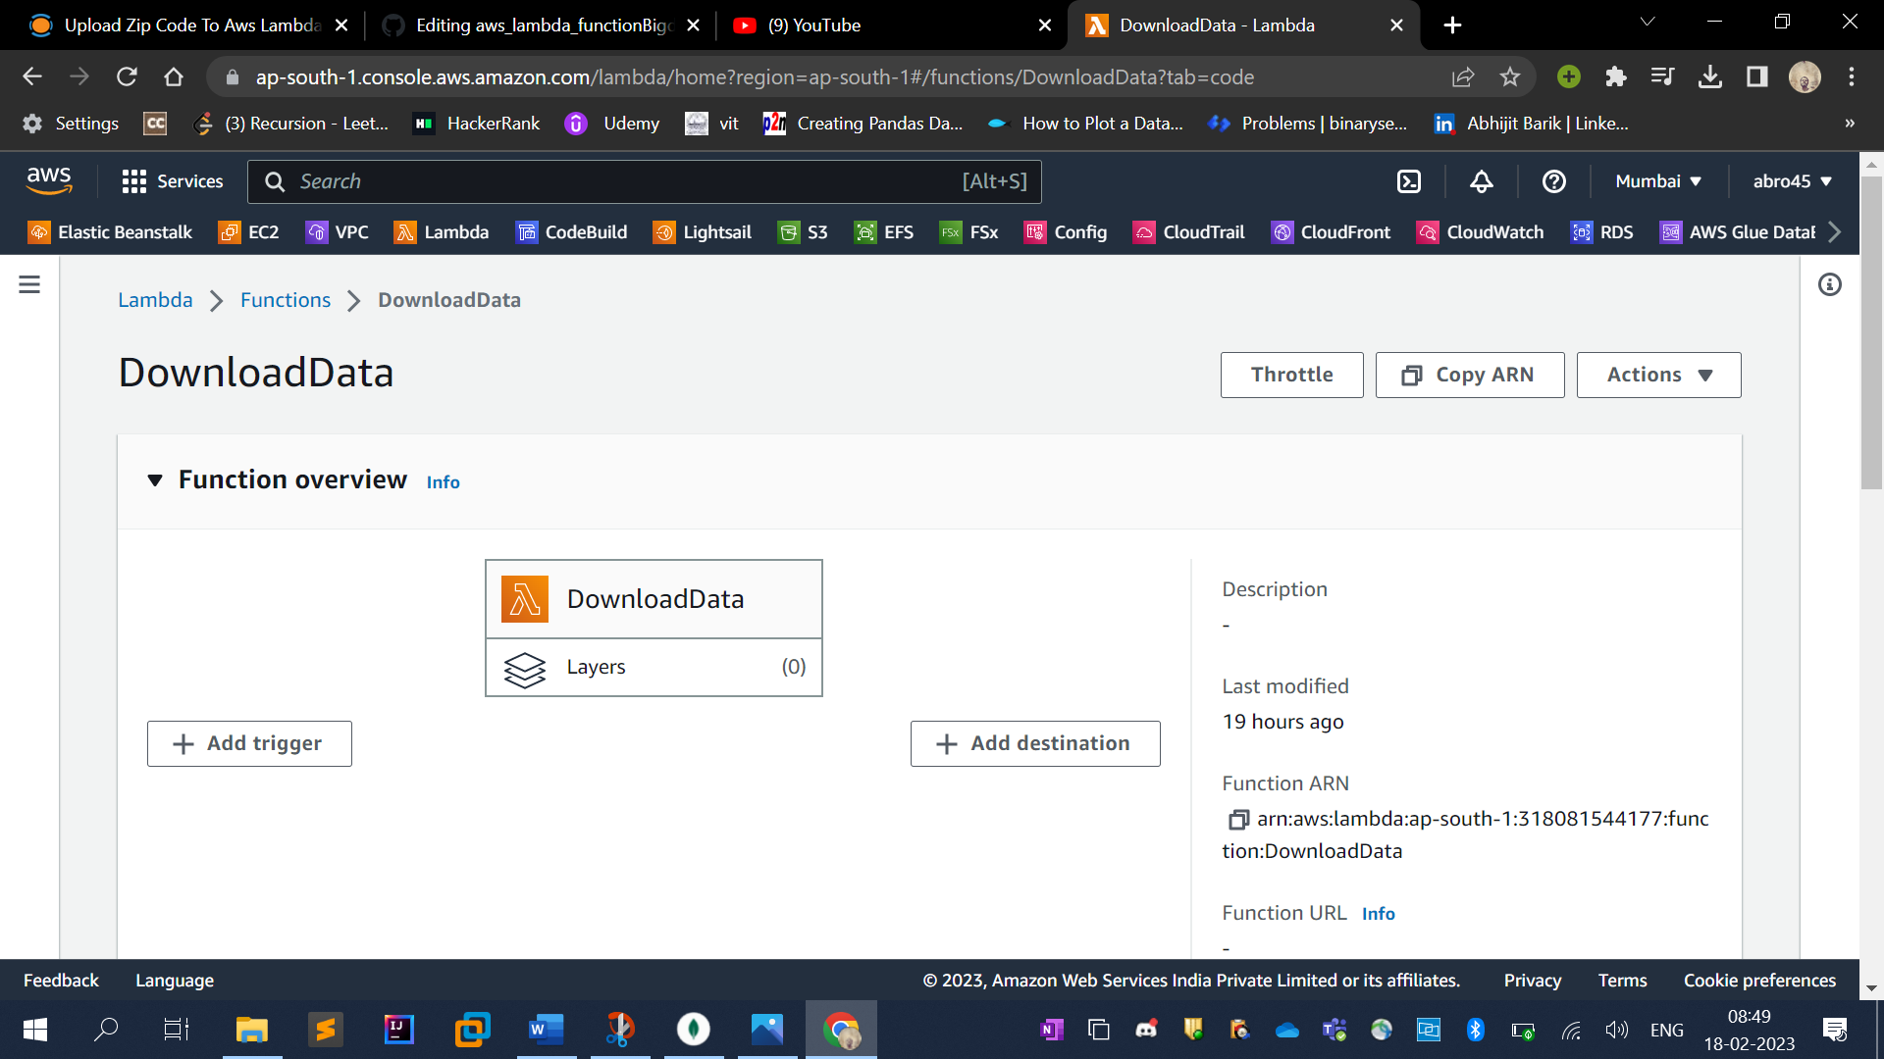This screenshot has height=1059, width=1884.
Task: Click the info icon on the right edge
Action: 1829,284
